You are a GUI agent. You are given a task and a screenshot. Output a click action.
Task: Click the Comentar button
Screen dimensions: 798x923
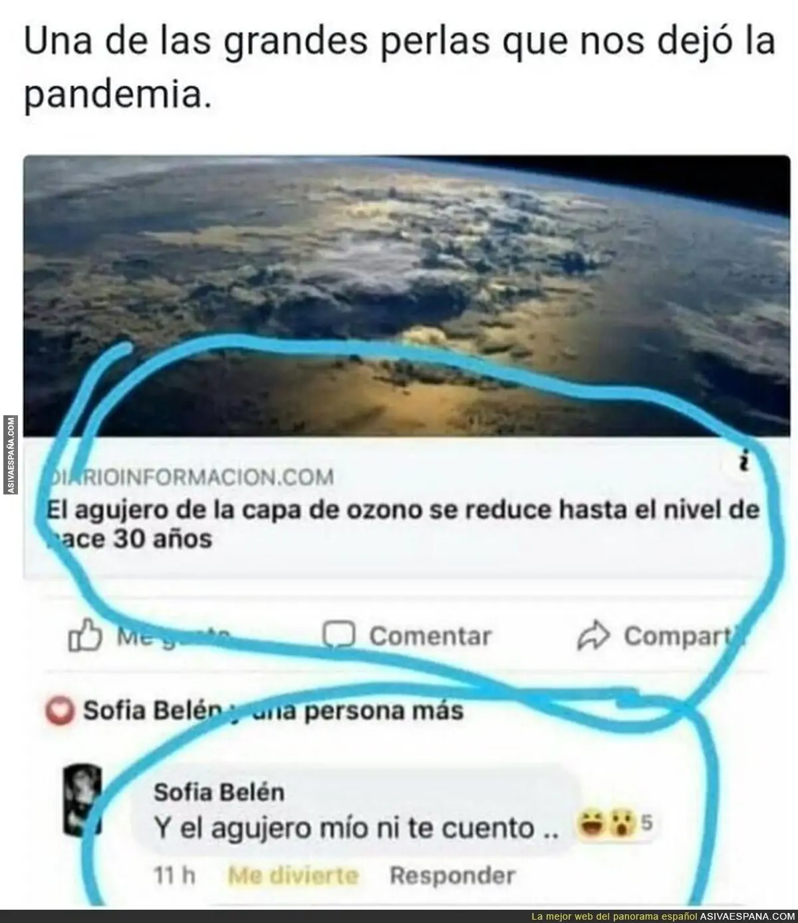[x=407, y=636]
